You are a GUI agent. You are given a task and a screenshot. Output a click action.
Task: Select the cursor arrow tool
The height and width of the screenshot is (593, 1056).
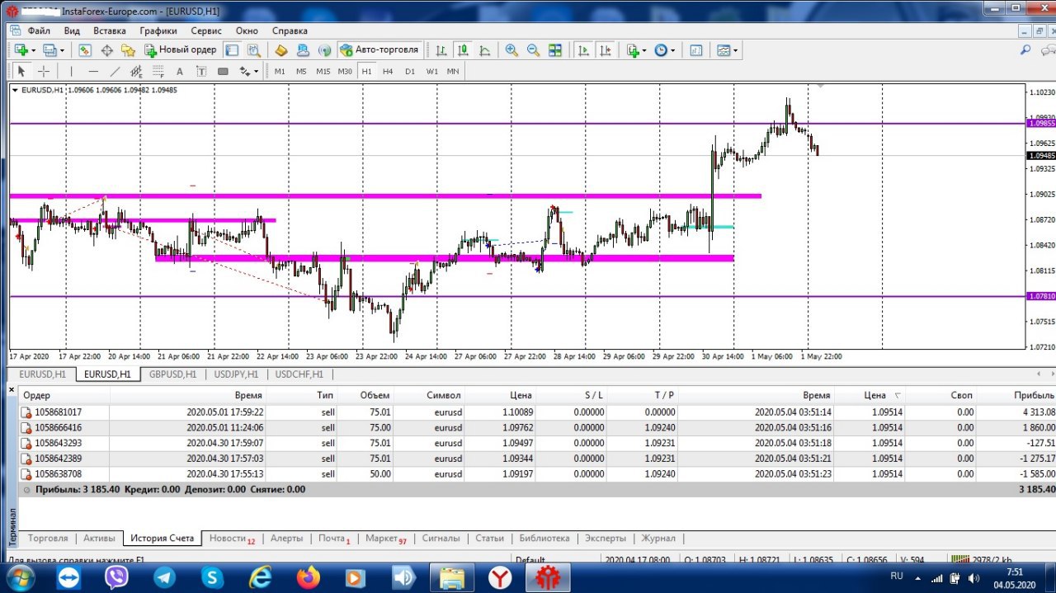point(22,71)
